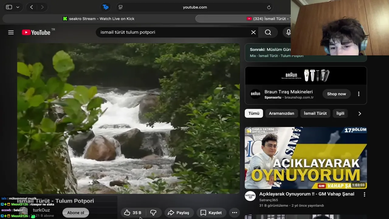Viewport: 389px width, 219px height.
Task: Activate voice search microphone icon
Action: pos(288,32)
